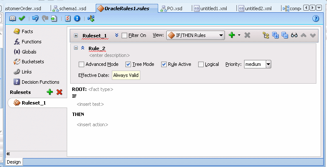Open the Priority medium dropdown
This screenshot has height=167, width=327.
(x=268, y=64)
